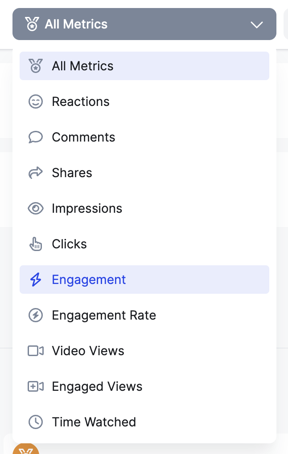
Task: Collapse the All Metrics dropdown chevron
Action: click(257, 24)
